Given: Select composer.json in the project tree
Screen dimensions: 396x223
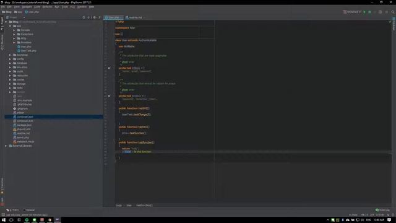Looking at the screenshot, I should 24,117.
